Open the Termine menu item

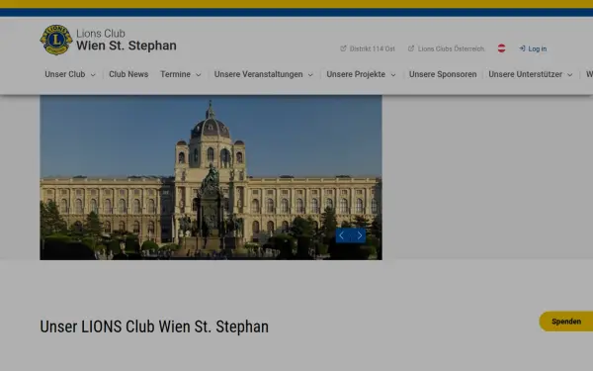[176, 74]
